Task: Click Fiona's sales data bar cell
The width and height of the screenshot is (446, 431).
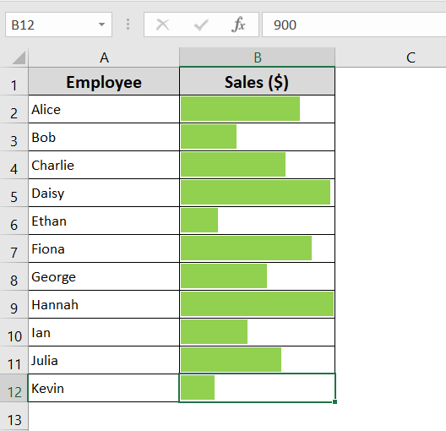Action: click(257, 248)
